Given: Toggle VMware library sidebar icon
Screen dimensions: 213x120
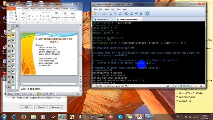Looking at the screenshot, I should pyautogui.click(x=126, y=13).
